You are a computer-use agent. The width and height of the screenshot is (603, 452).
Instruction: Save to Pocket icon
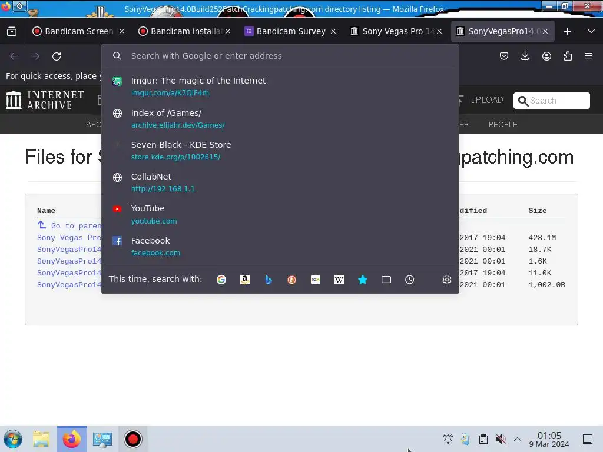click(504, 56)
